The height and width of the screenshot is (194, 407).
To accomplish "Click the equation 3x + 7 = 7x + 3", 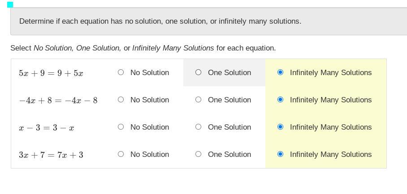I will (x=51, y=155).
